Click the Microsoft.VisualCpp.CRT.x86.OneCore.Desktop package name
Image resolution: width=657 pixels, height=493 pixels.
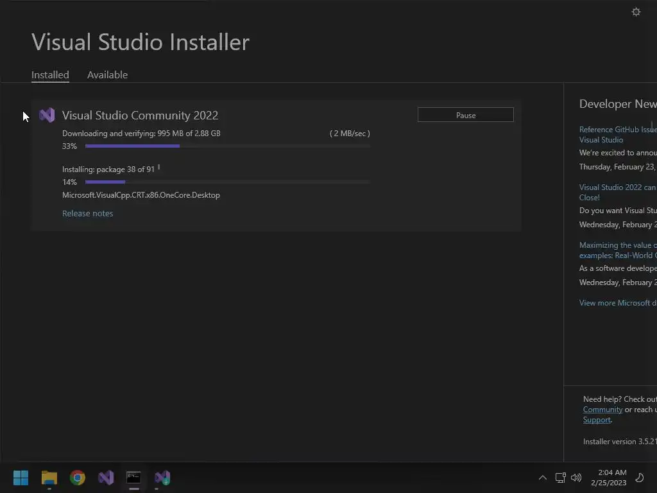tap(141, 195)
